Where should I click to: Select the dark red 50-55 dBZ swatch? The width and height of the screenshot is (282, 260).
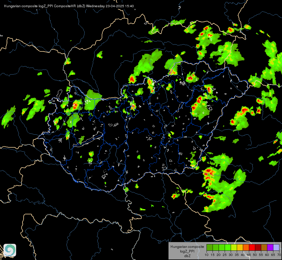tap(258, 247)
